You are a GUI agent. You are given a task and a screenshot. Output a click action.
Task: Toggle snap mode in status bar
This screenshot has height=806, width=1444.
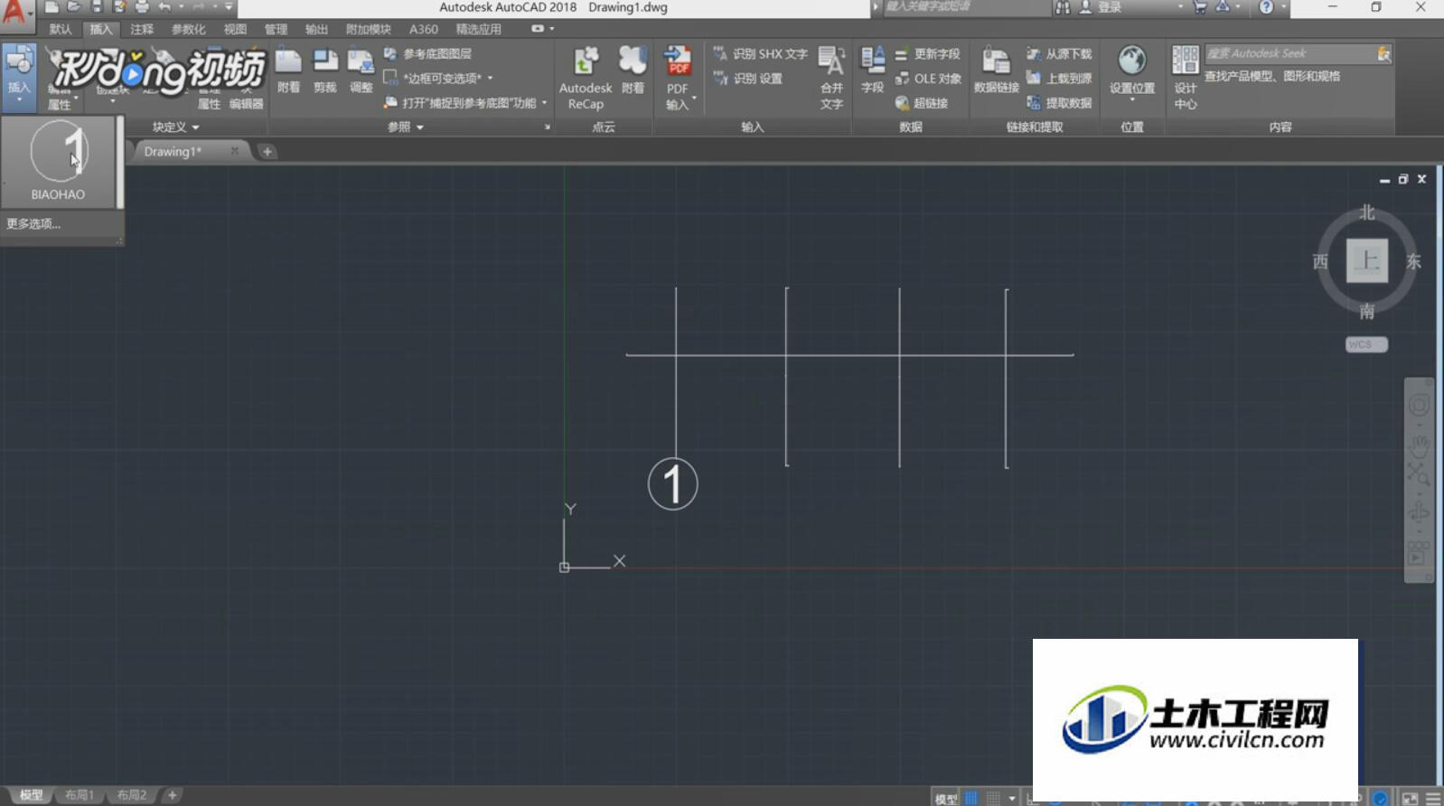[x=993, y=798]
